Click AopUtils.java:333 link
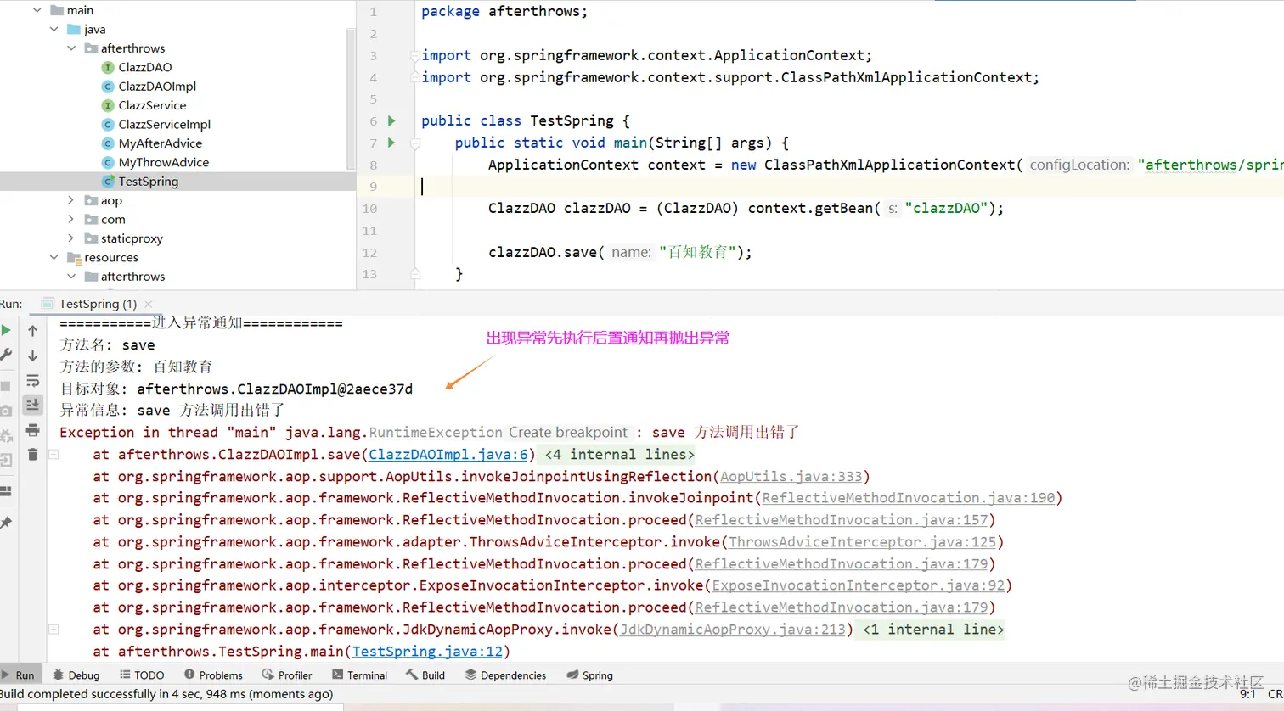 (x=791, y=477)
